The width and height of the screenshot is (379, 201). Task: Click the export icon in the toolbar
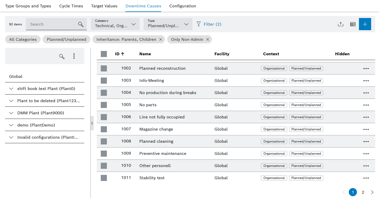340,24
